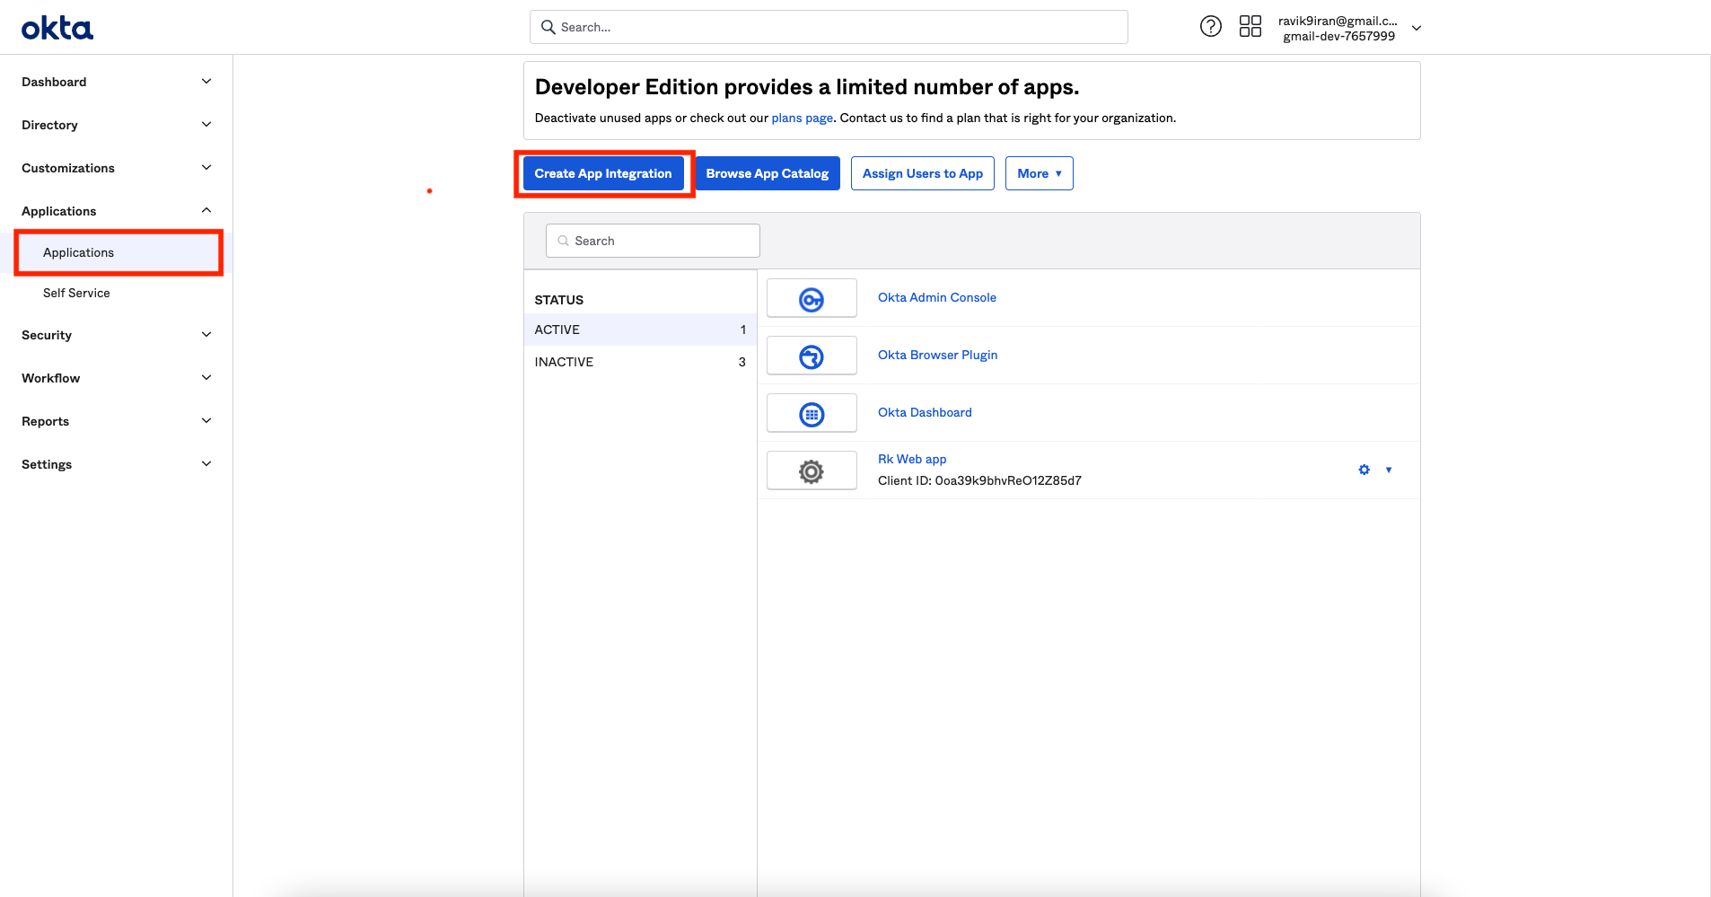Viewport: 1711px width, 897px height.
Task: Expand the Settings sidebar section
Action: (206, 464)
